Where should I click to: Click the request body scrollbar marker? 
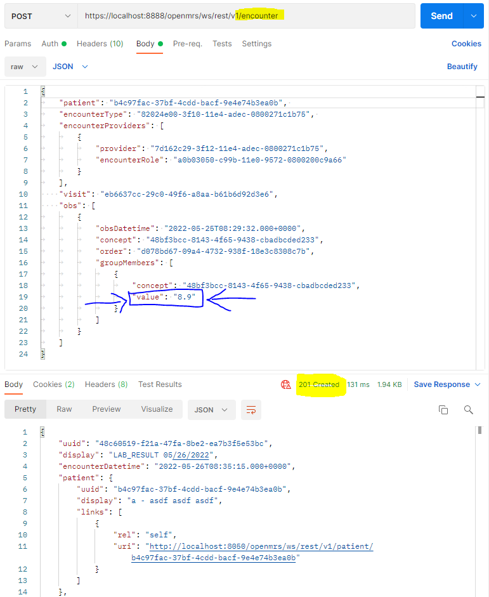[480, 97]
